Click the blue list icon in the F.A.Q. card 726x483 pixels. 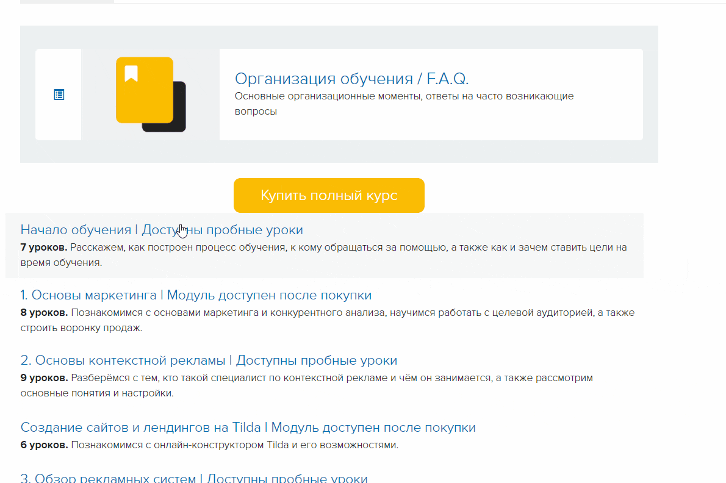59,95
